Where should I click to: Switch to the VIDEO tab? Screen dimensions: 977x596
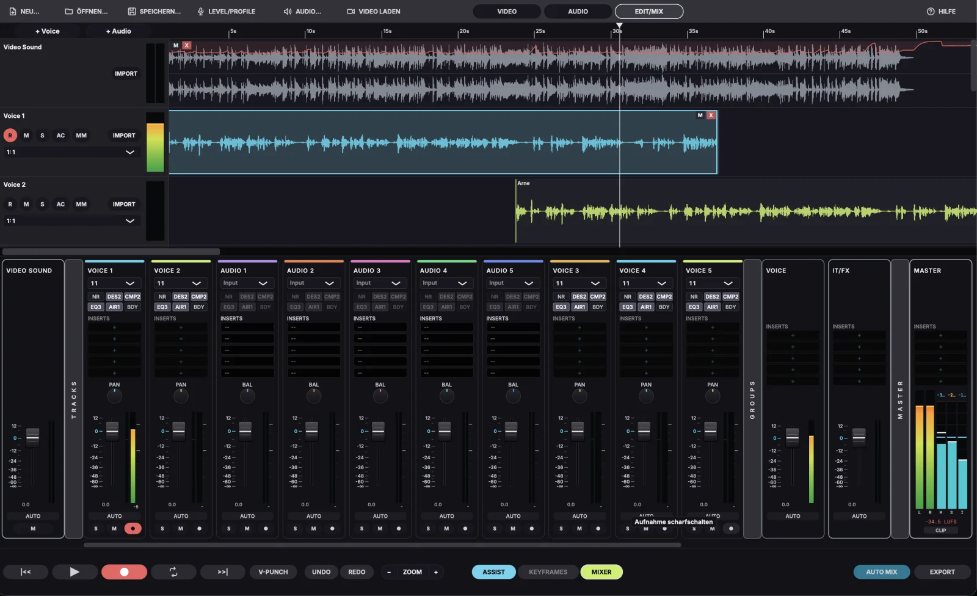(x=507, y=12)
